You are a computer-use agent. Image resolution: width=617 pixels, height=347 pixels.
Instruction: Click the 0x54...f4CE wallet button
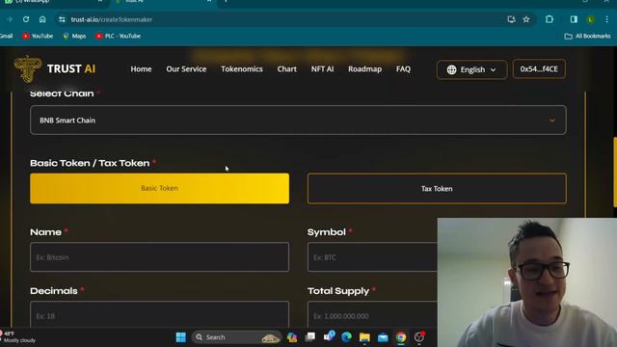point(539,68)
